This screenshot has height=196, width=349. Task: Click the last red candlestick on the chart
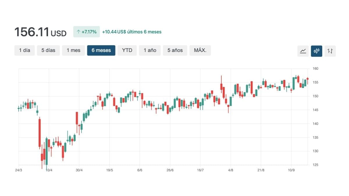coord(307,79)
